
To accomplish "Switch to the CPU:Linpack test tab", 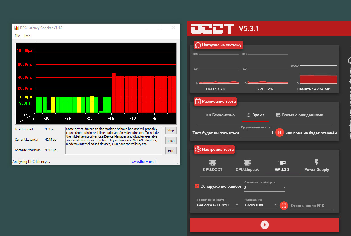I will pos(247,166).
